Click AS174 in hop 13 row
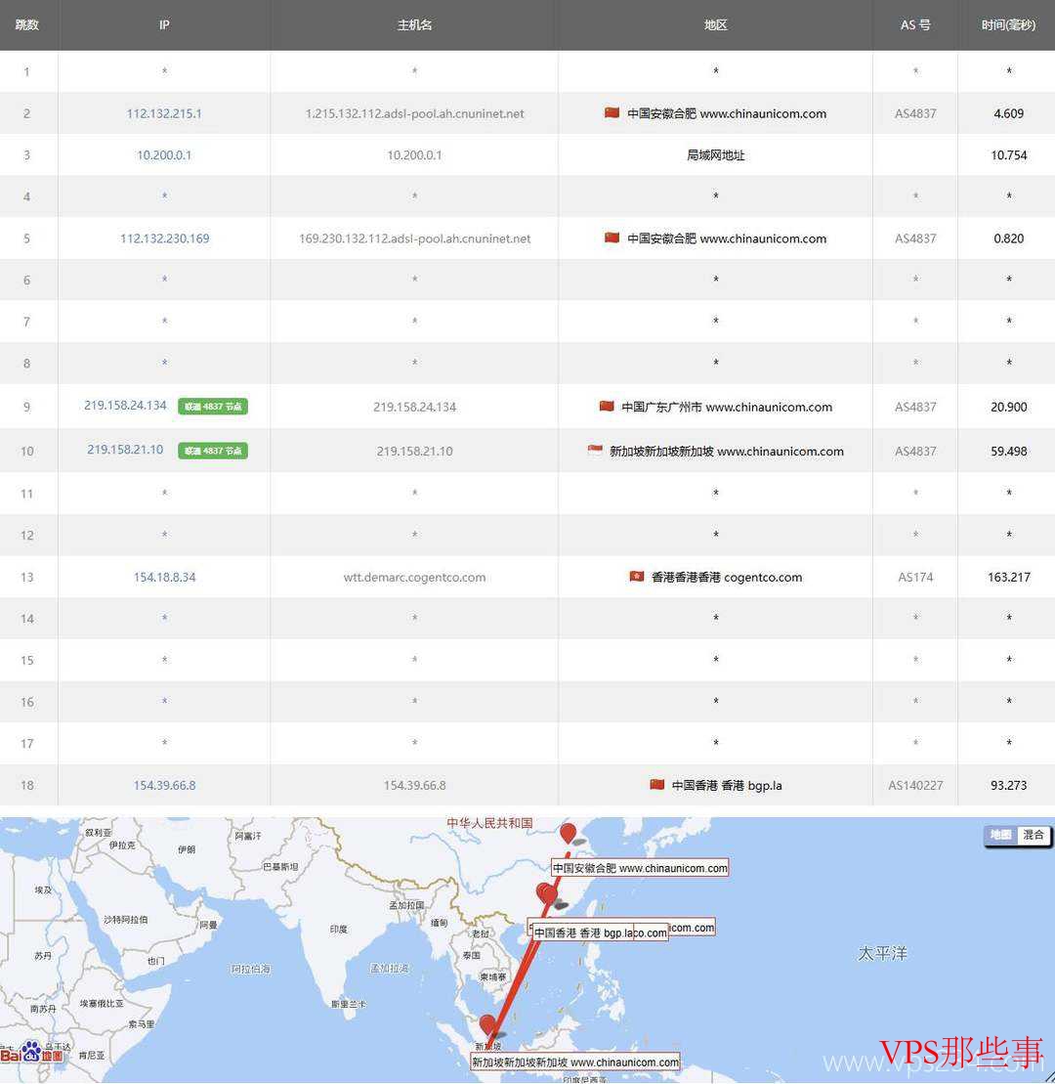The width and height of the screenshot is (1055, 1084). [915, 578]
